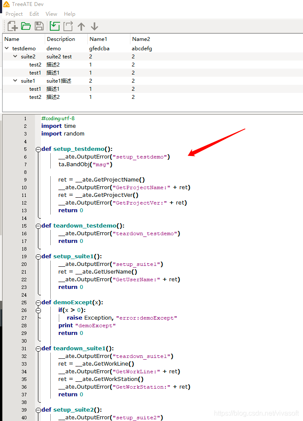Image resolution: width=303 pixels, height=421 pixels.
Task: Fold the teardown_suite1 function
Action: click(x=38, y=349)
